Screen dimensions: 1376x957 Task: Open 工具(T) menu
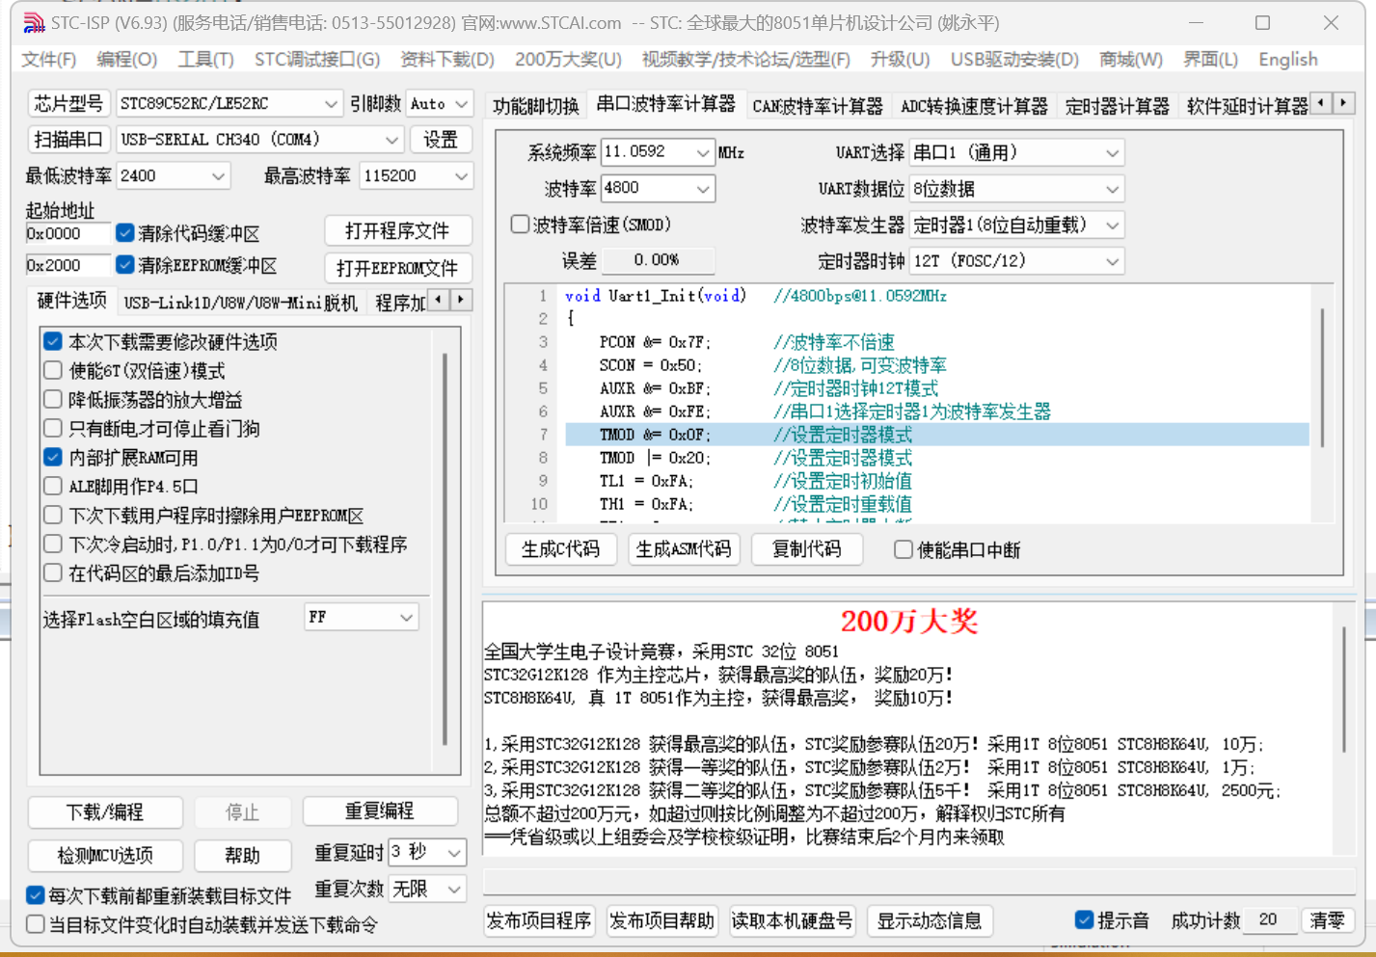[205, 60]
